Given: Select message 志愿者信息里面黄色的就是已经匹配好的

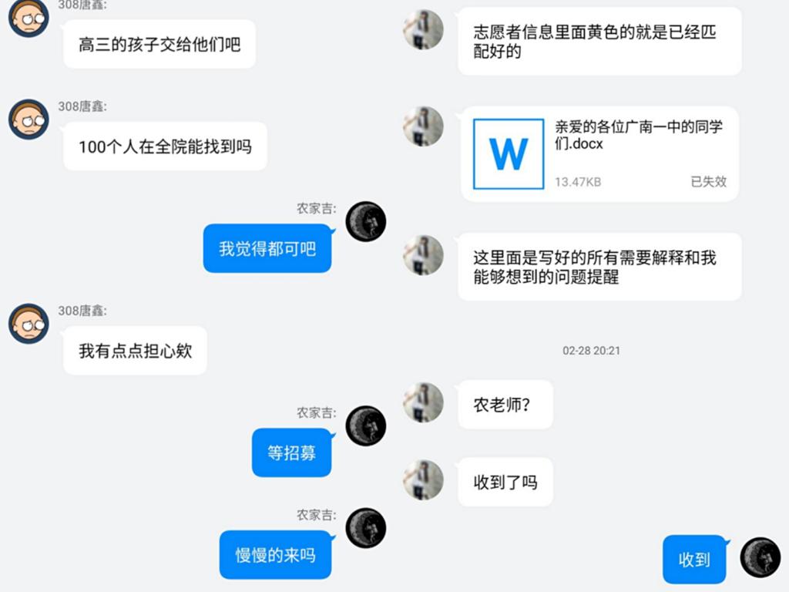Looking at the screenshot, I should click(x=599, y=42).
